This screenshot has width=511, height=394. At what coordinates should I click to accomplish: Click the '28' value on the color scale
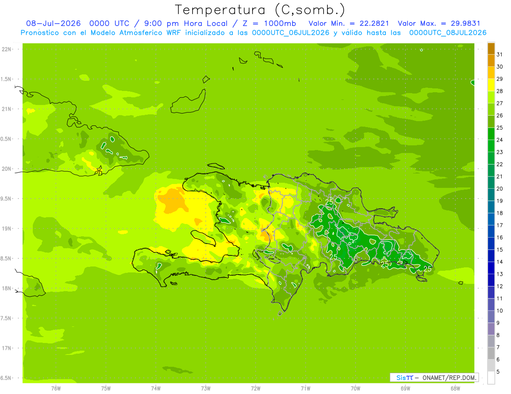click(500, 91)
